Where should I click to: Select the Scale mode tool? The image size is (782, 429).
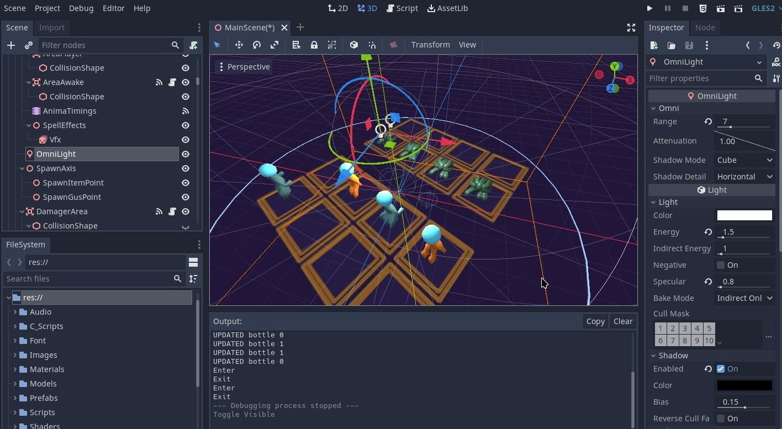274,45
